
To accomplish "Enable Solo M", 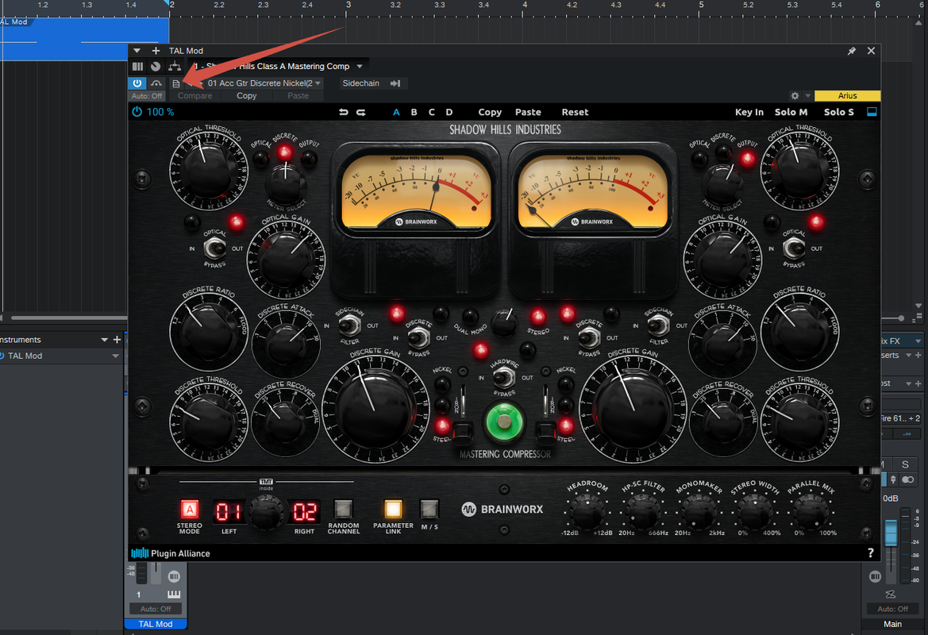I will (x=791, y=112).
